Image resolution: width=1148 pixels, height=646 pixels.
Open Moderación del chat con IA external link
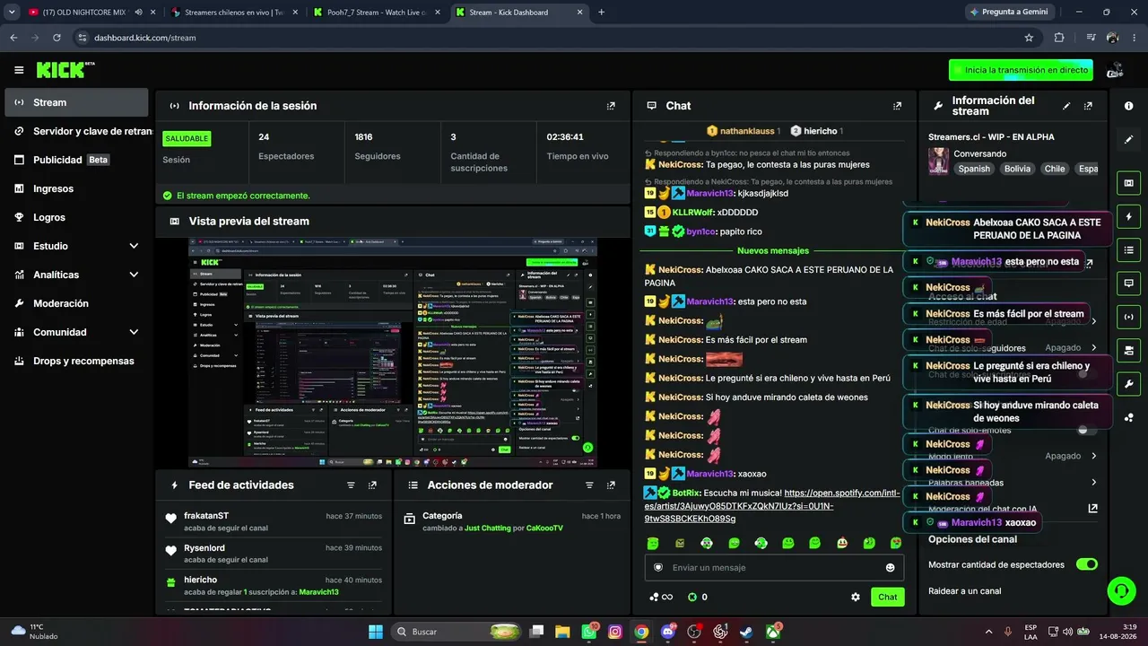pos(1092,508)
